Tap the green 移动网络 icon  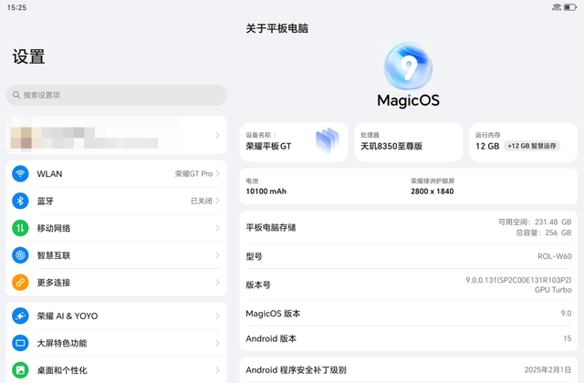tap(20, 228)
